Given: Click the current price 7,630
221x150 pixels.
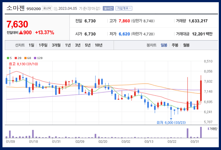Looking at the screenshot, I should tap(17, 24).
